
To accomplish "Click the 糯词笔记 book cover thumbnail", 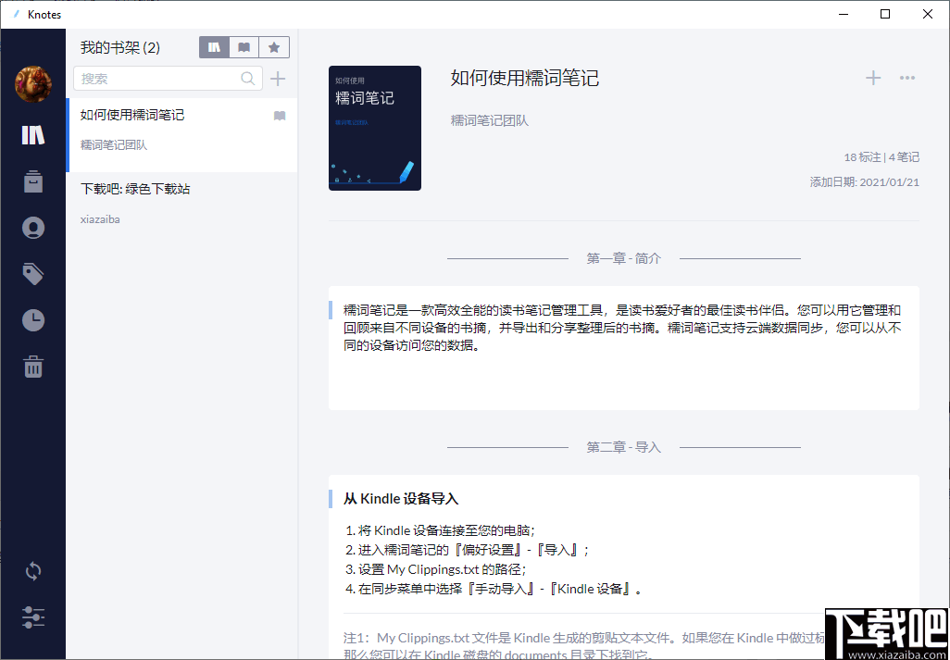I will [x=374, y=129].
